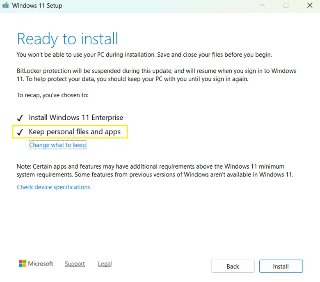320x282 pixels.
Task: Click the Install button
Action: pyautogui.click(x=281, y=266)
